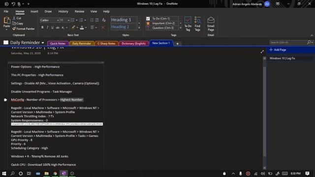Screen dimensions: 315x177
Task: Click the To Do Tag button
Action: coord(188,24)
